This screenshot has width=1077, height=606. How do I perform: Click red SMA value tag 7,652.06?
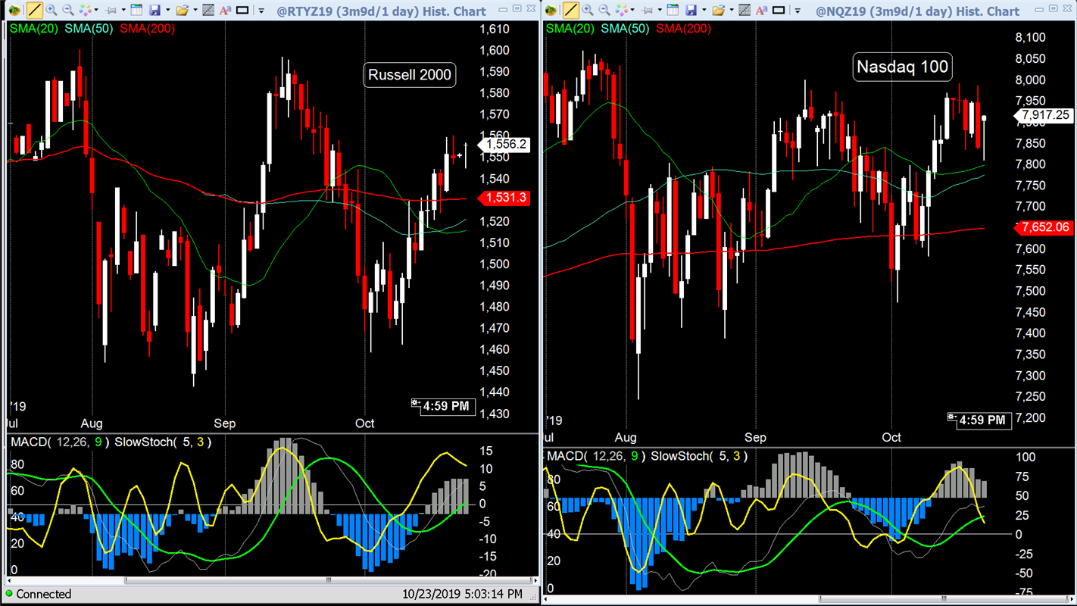pyautogui.click(x=1045, y=227)
